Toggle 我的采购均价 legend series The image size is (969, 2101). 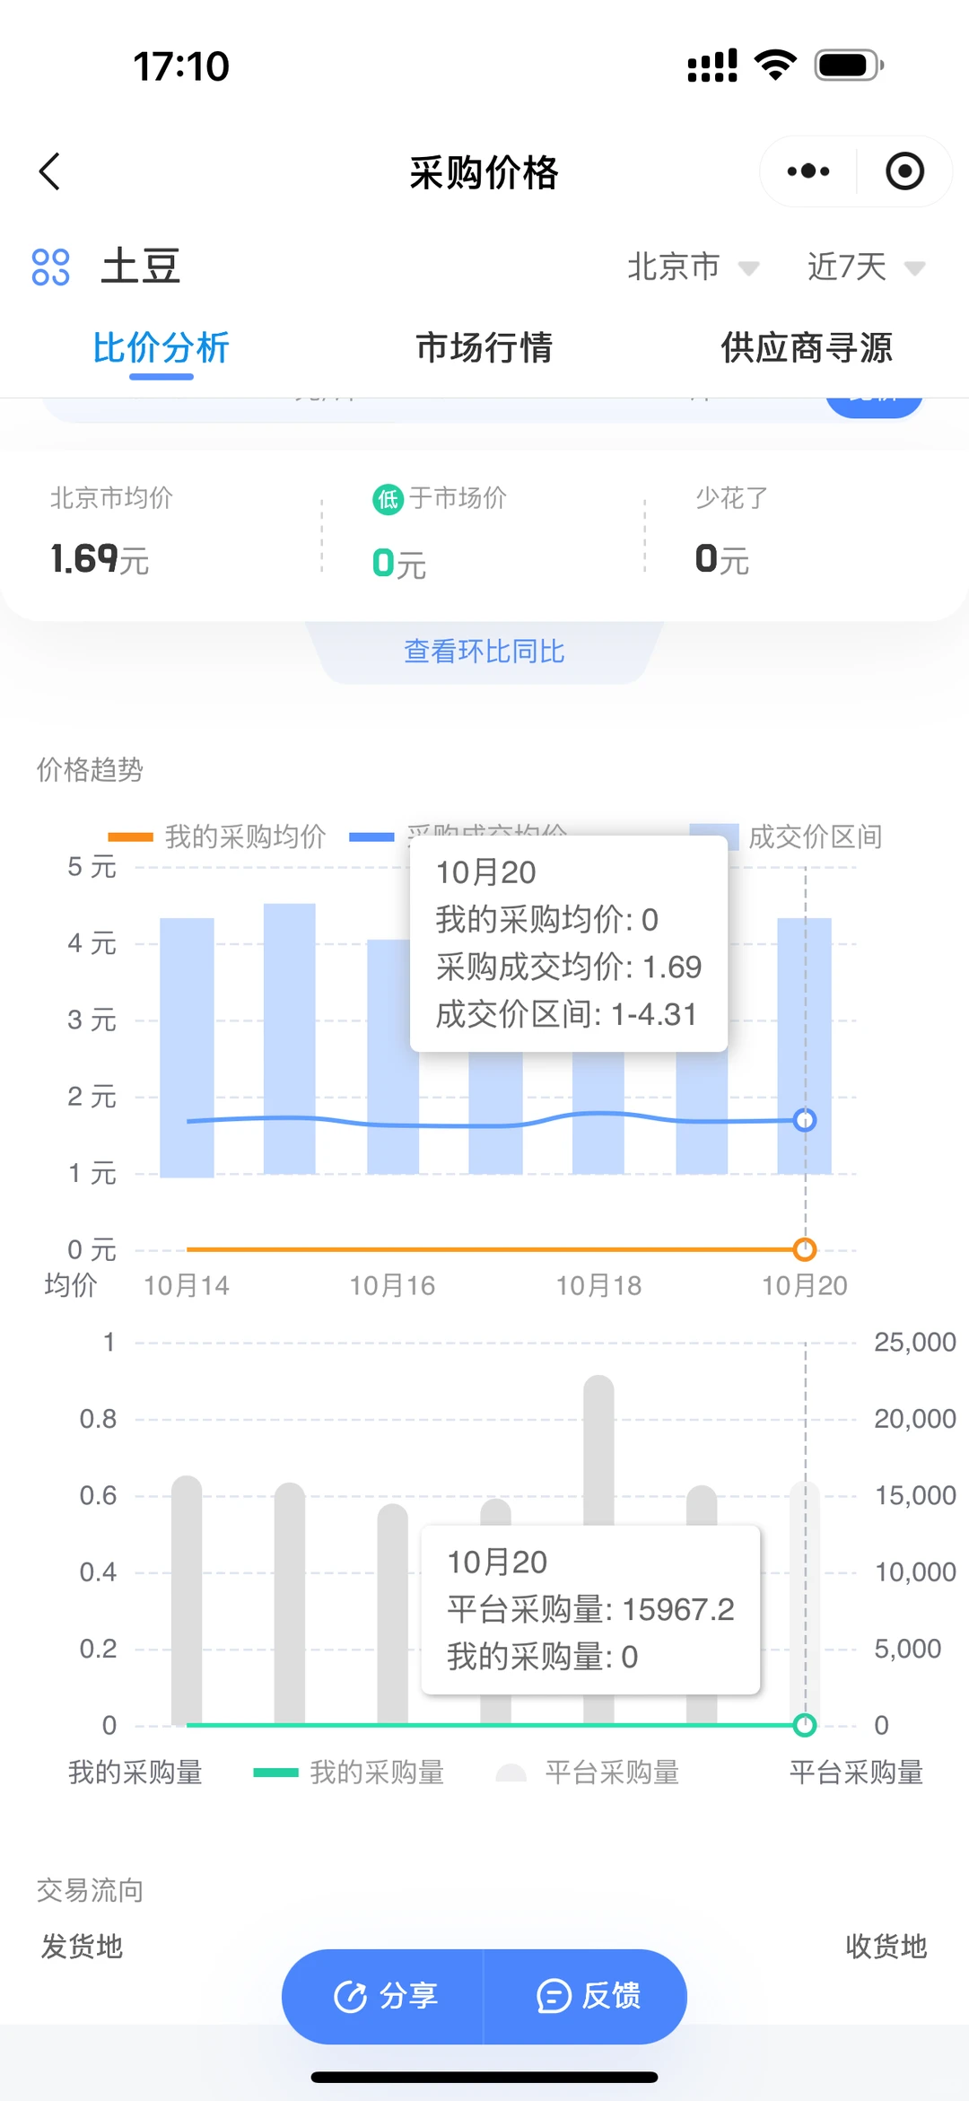click(216, 836)
